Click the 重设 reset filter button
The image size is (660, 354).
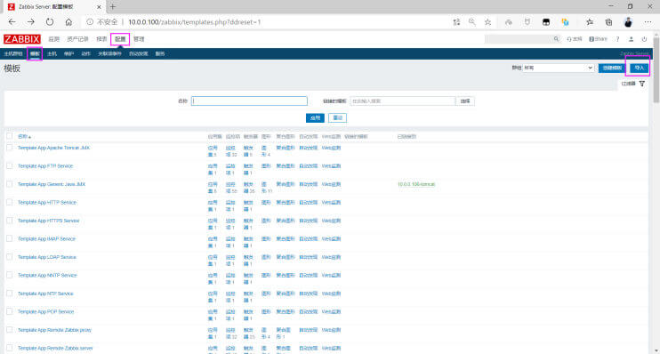338,118
